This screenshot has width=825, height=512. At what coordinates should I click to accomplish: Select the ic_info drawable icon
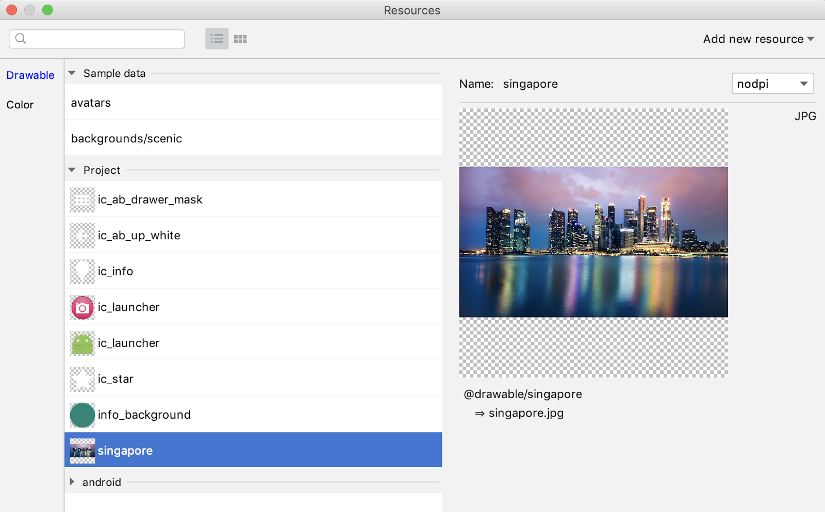coord(82,272)
